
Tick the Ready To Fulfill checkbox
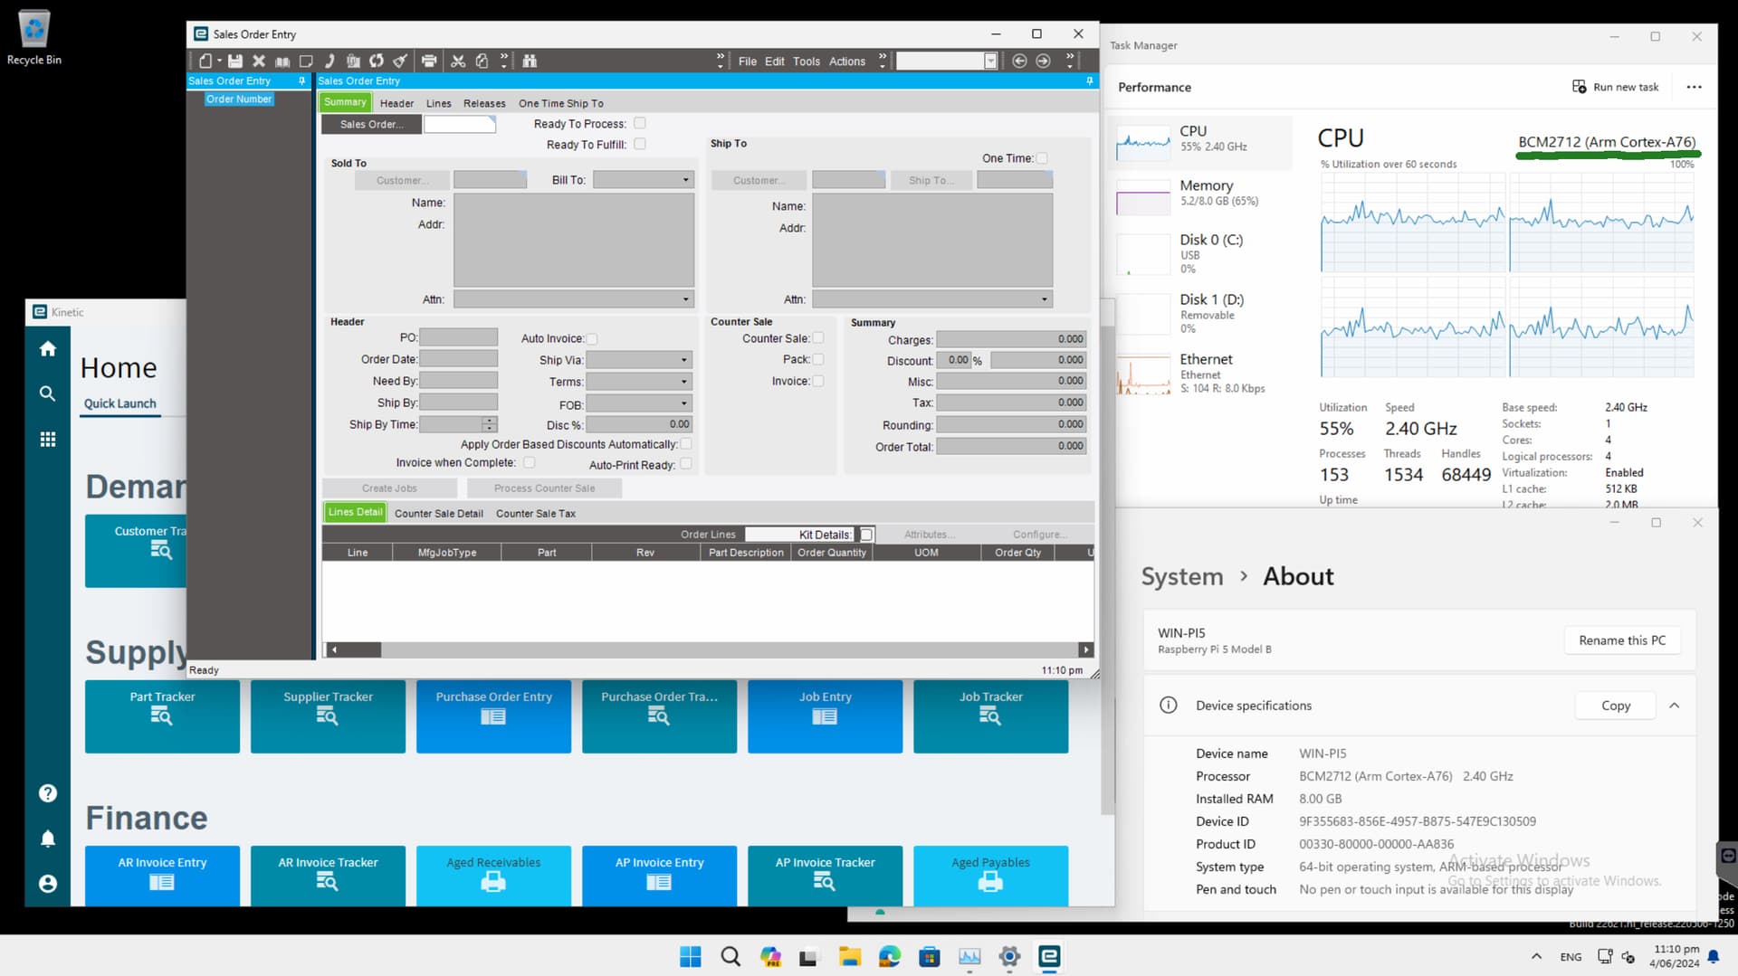coord(640,144)
